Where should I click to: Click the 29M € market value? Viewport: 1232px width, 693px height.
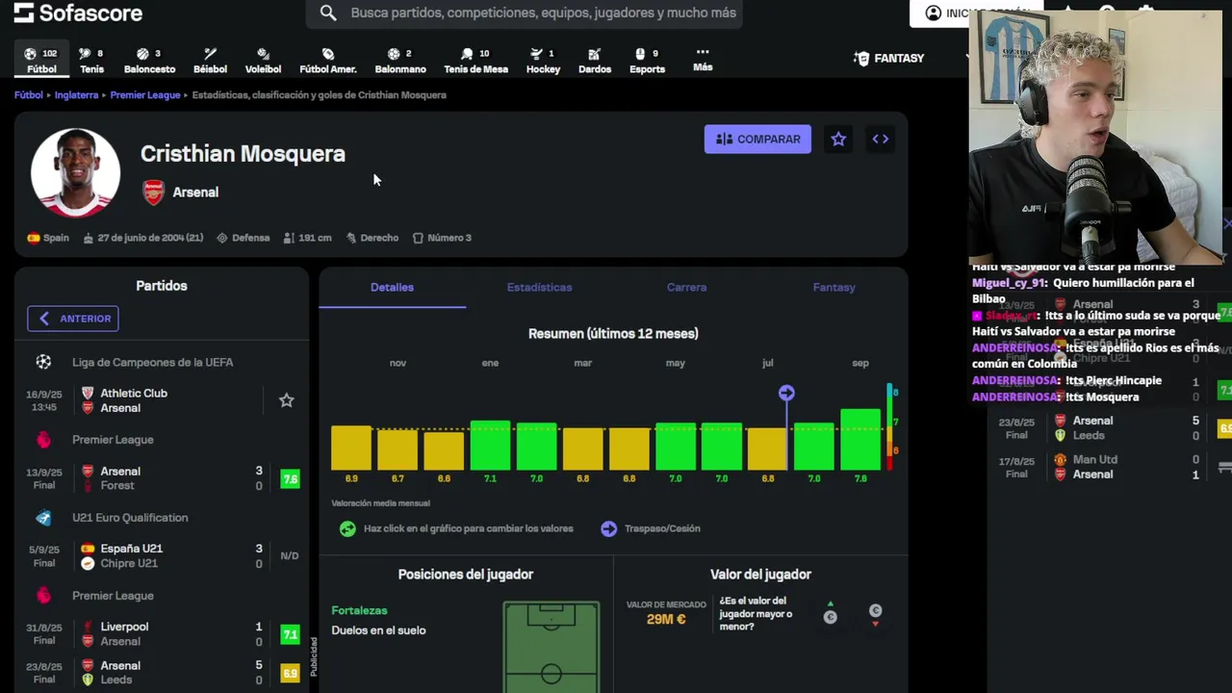pyautogui.click(x=666, y=620)
